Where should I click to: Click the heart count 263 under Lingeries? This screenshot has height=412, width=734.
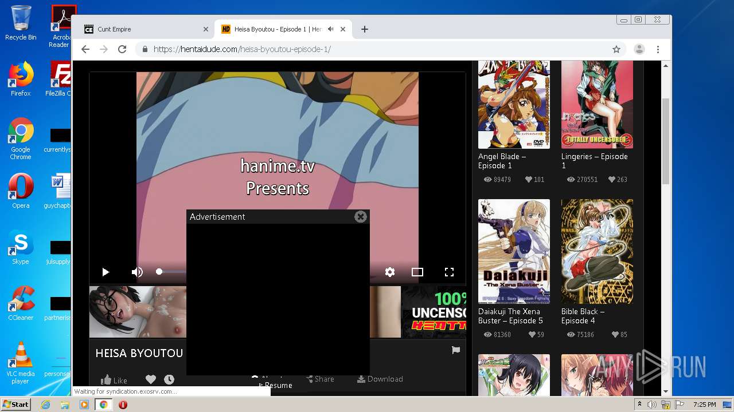tap(618, 180)
